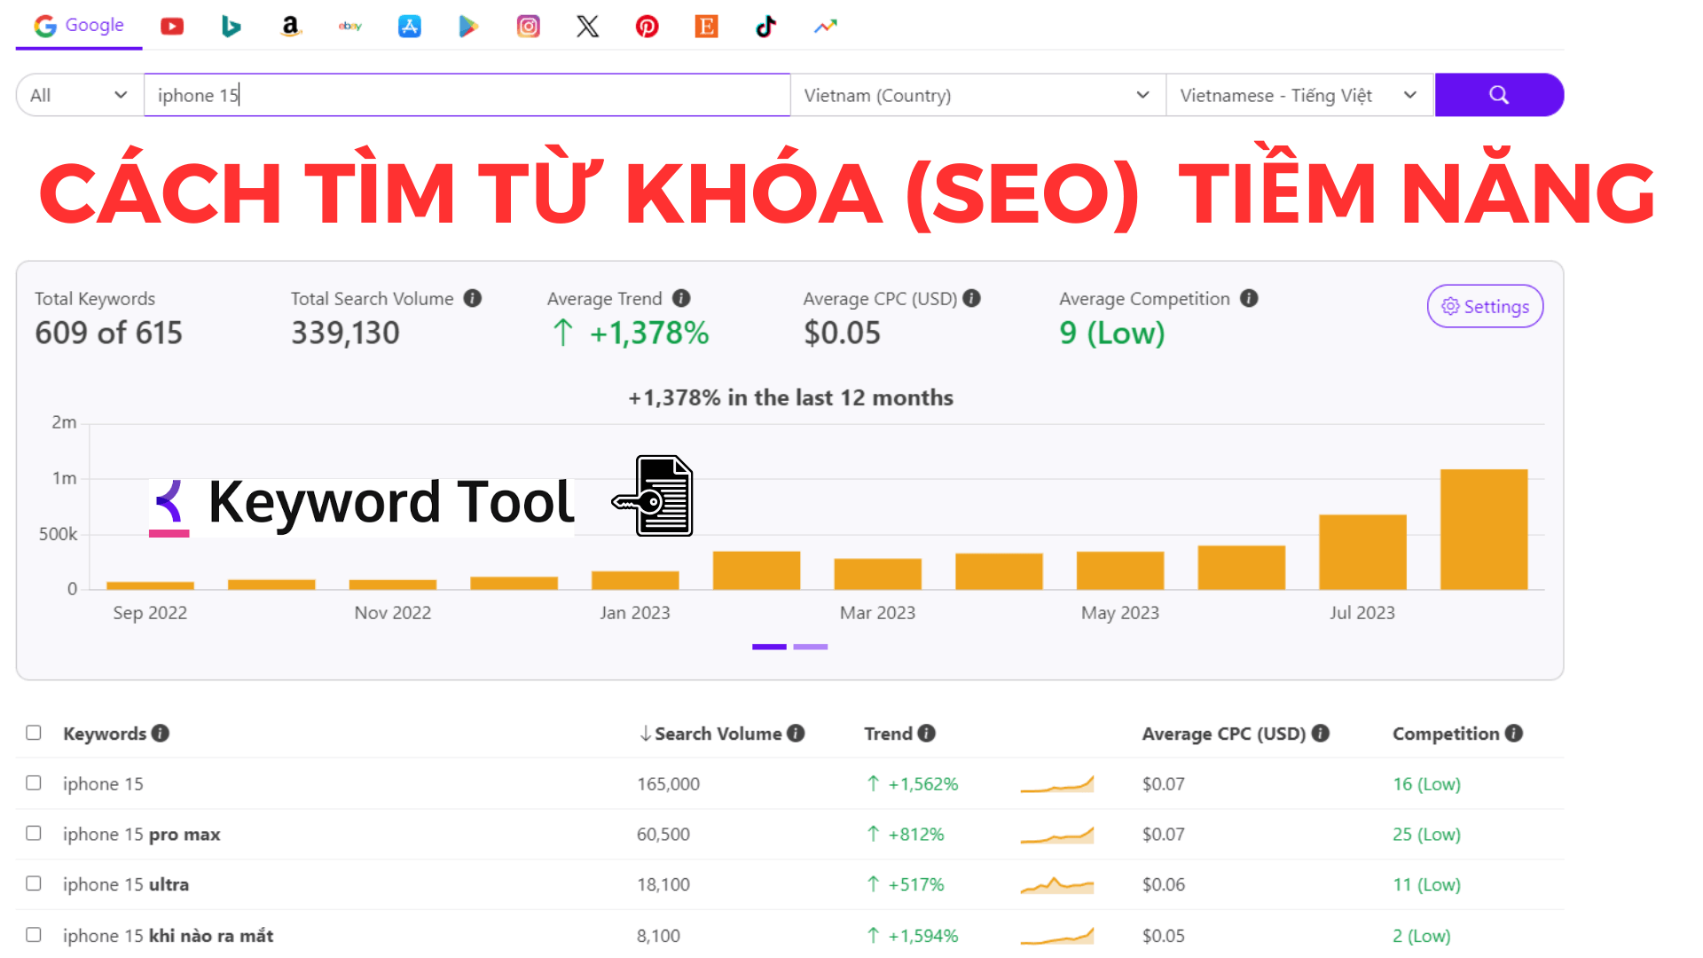Toggle the select-all keywords checkbox

[x=34, y=733]
